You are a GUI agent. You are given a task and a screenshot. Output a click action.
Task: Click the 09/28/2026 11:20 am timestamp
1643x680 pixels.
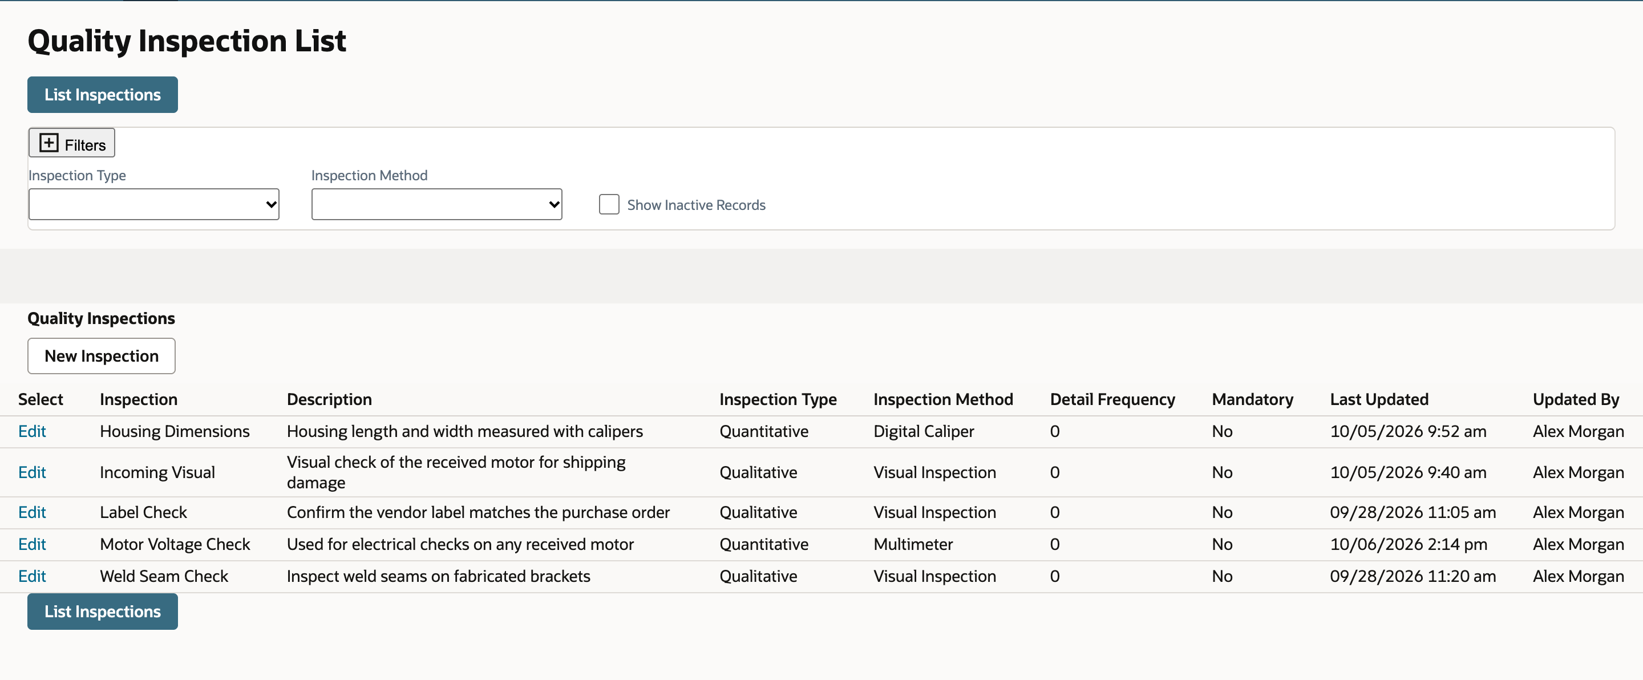point(1412,576)
